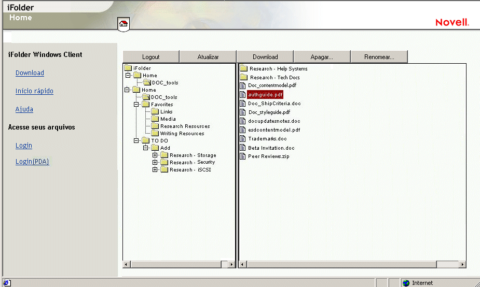Click the Atualizar toolbar button
This screenshot has height=287, width=480.
tap(208, 56)
